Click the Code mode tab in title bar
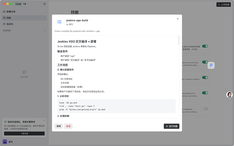The image size is (234, 146). click(x=18, y=4)
